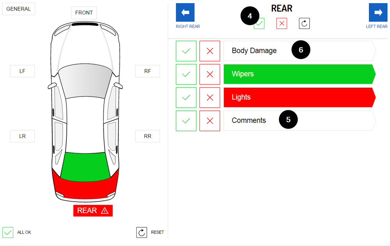The height and width of the screenshot is (246, 390).
Task: Select the FRONT car section
Action: coord(84,13)
